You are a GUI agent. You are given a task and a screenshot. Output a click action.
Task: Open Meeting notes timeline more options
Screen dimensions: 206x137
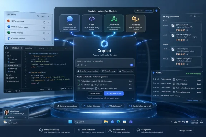pyautogui.click(x=200, y=16)
